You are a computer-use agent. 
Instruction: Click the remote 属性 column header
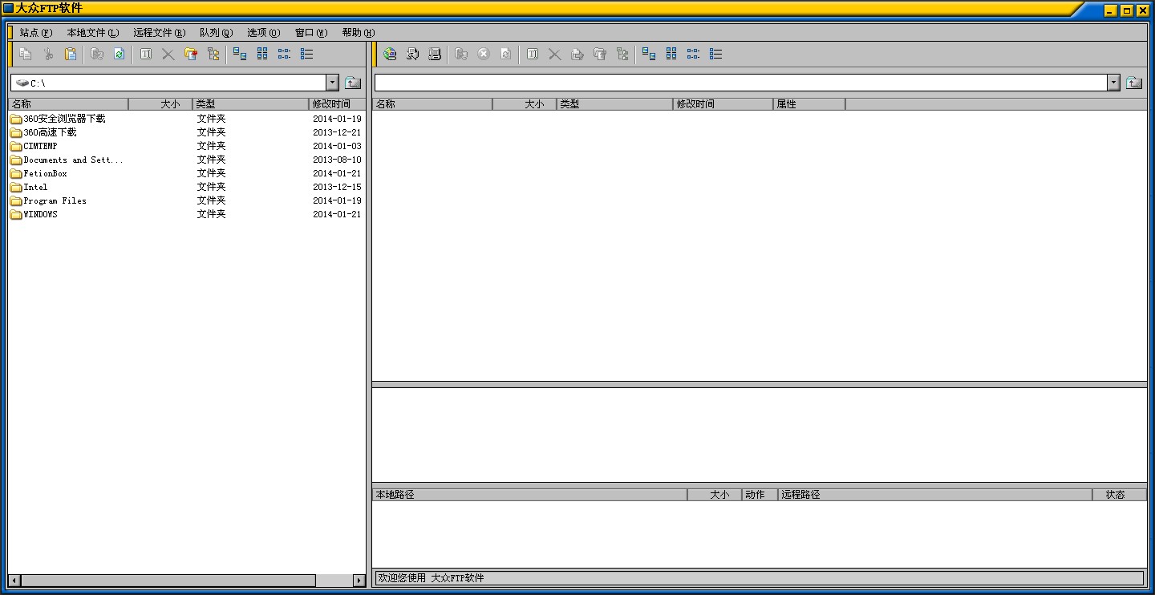[809, 104]
